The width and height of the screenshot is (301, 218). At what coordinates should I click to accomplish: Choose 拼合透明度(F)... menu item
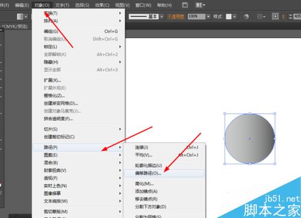(x=78, y=119)
